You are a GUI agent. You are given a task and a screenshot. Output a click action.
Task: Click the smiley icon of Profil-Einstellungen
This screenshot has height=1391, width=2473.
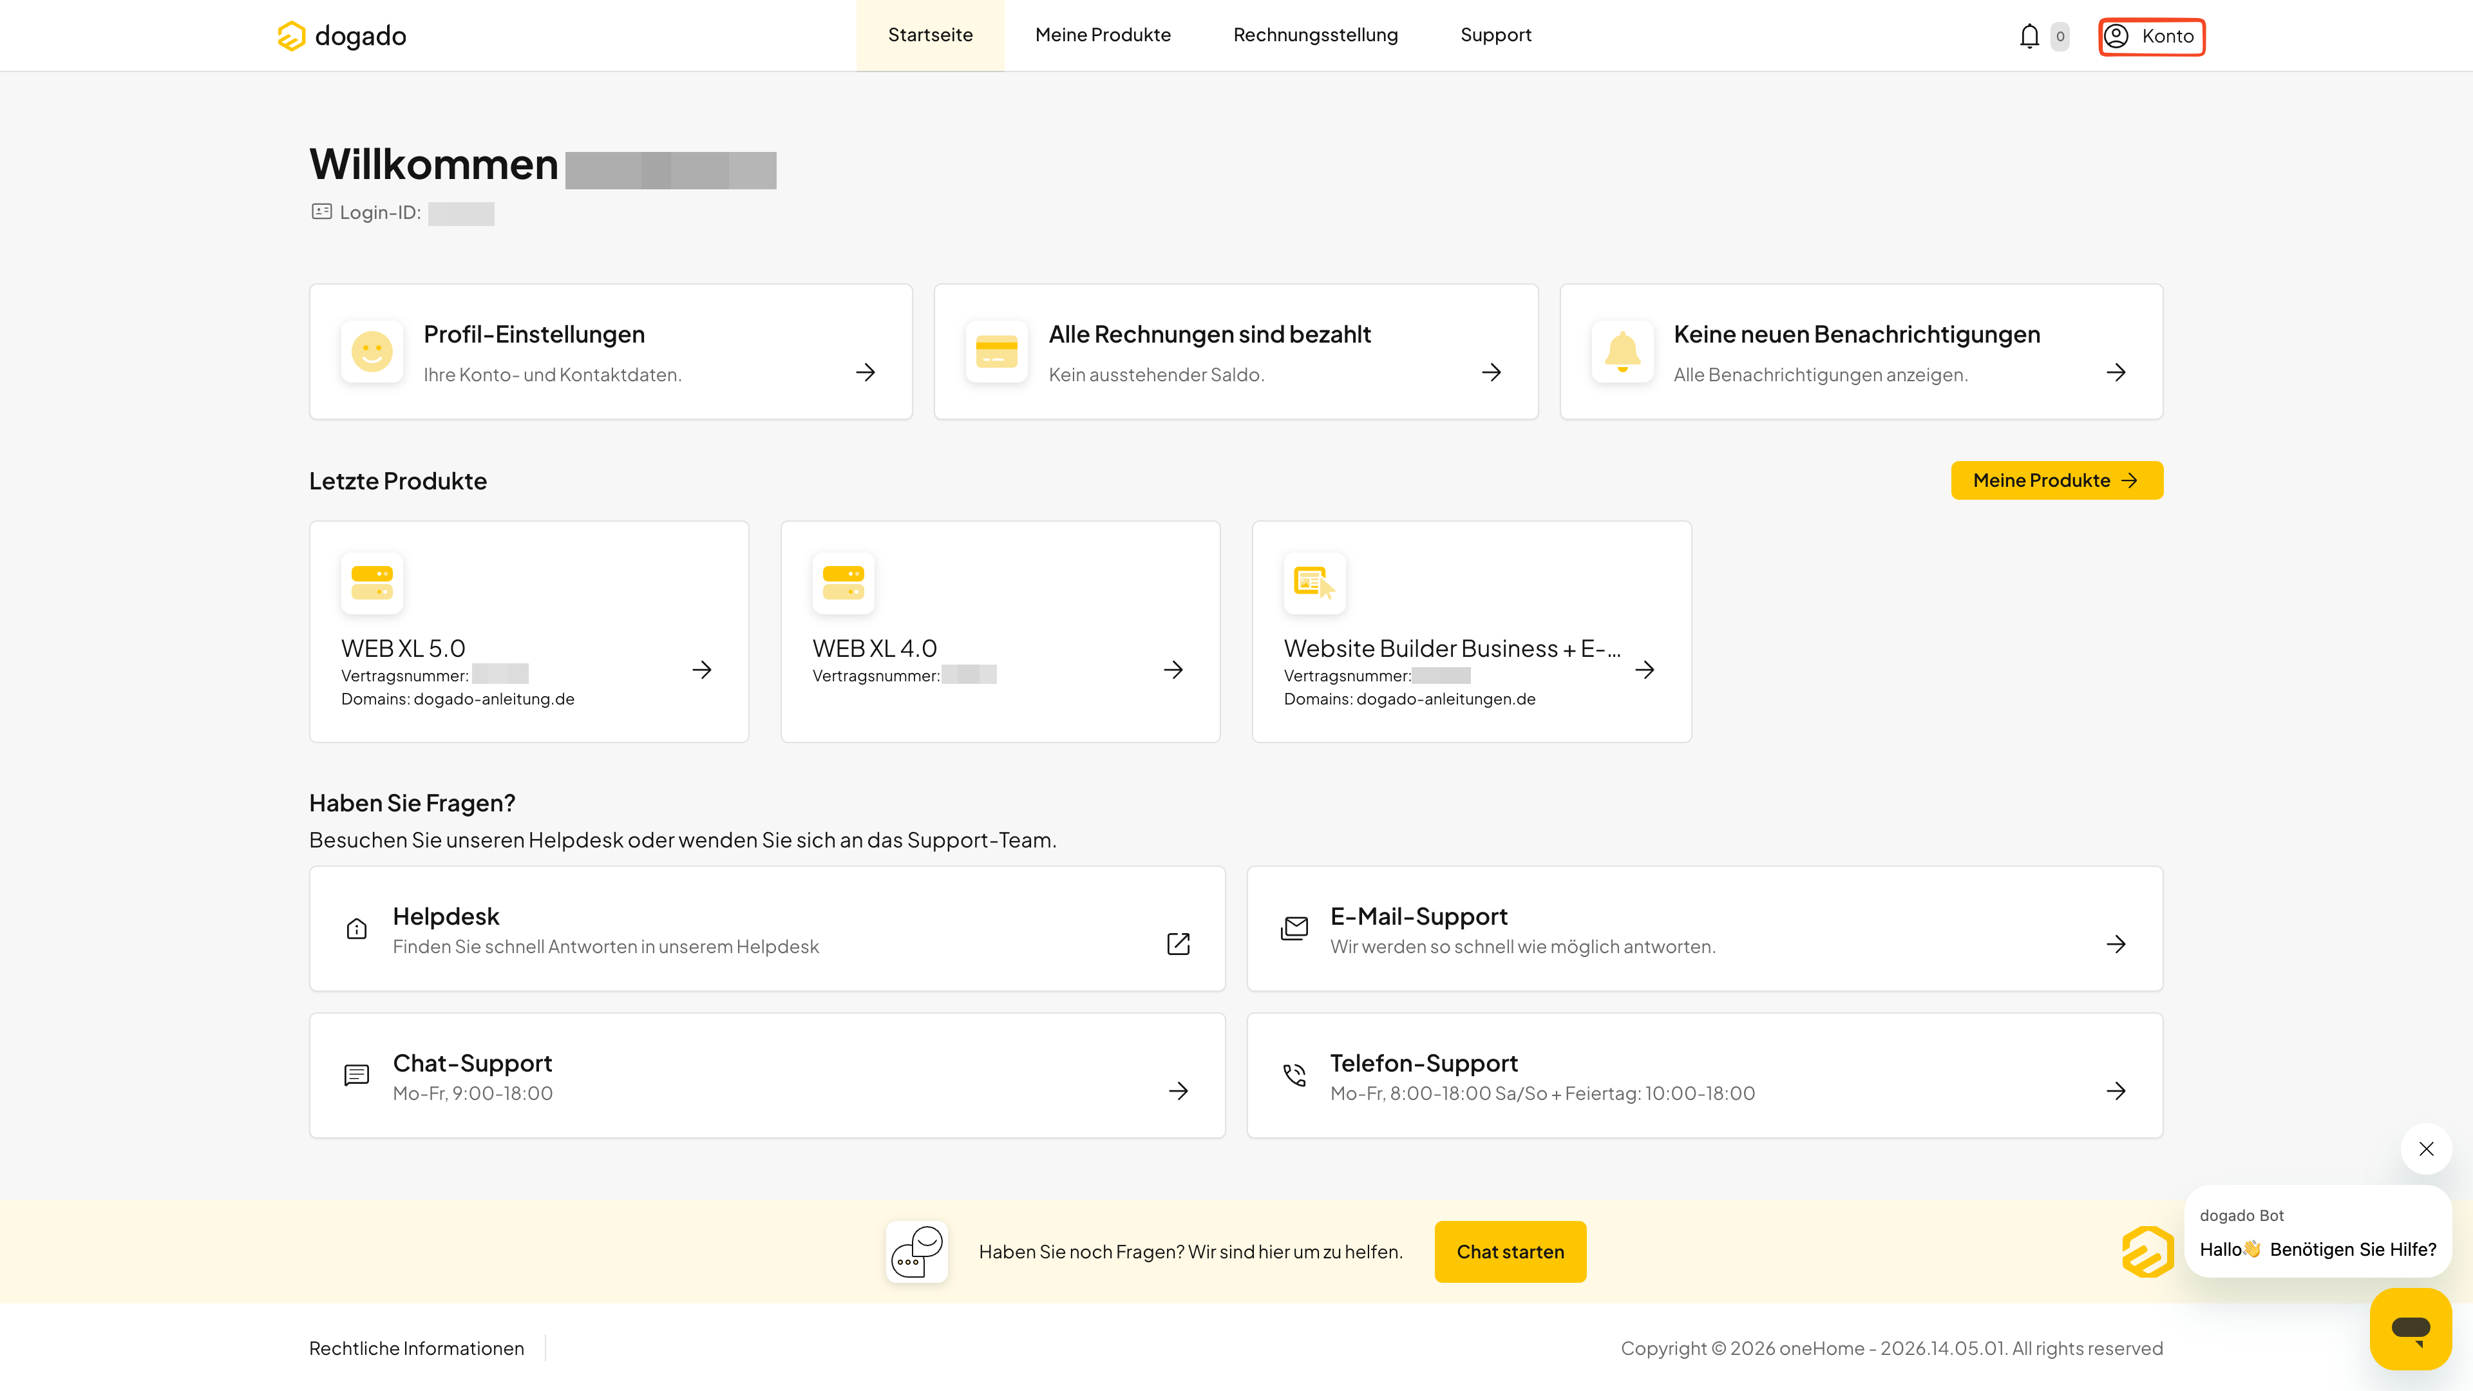(x=372, y=352)
